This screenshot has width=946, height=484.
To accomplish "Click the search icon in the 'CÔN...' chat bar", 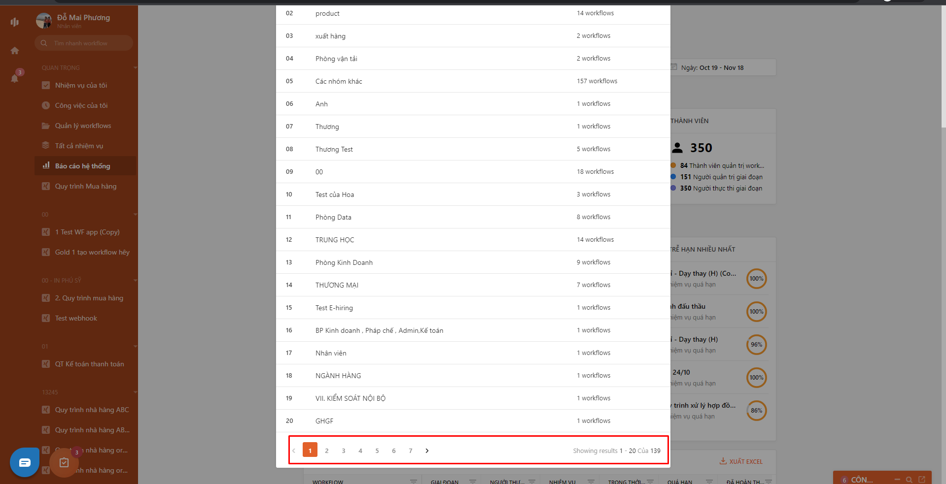I will [909, 480].
